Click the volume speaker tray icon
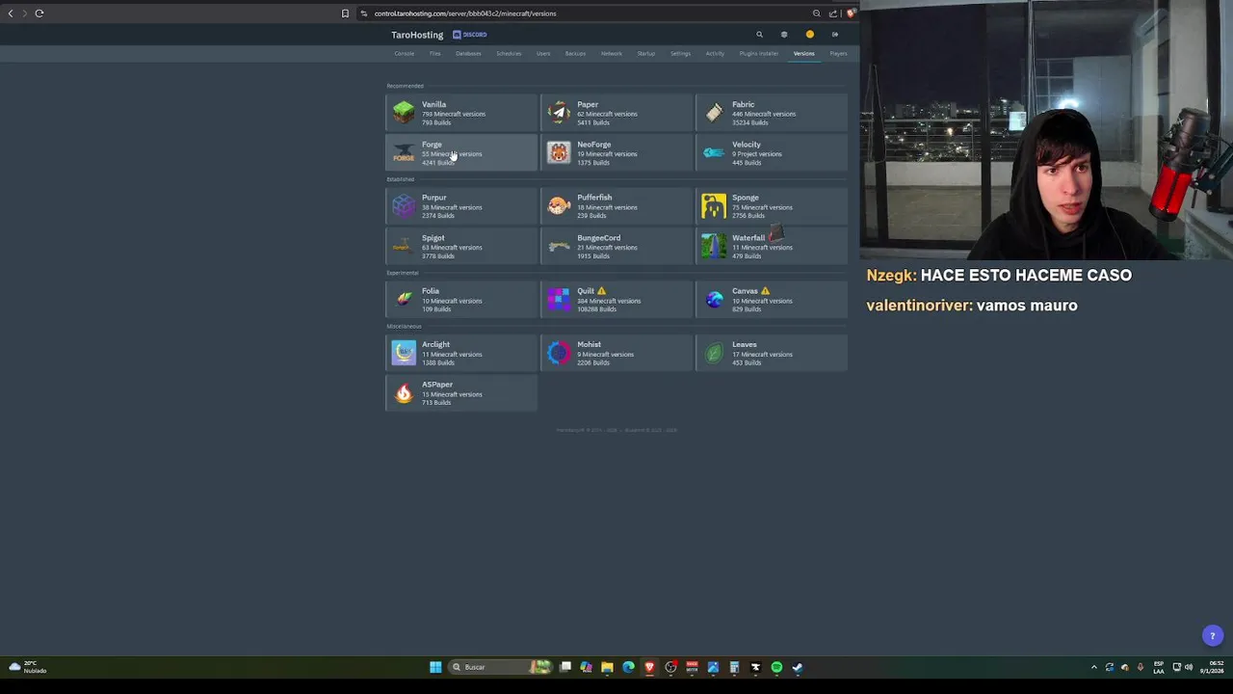 (x=1189, y=667)
